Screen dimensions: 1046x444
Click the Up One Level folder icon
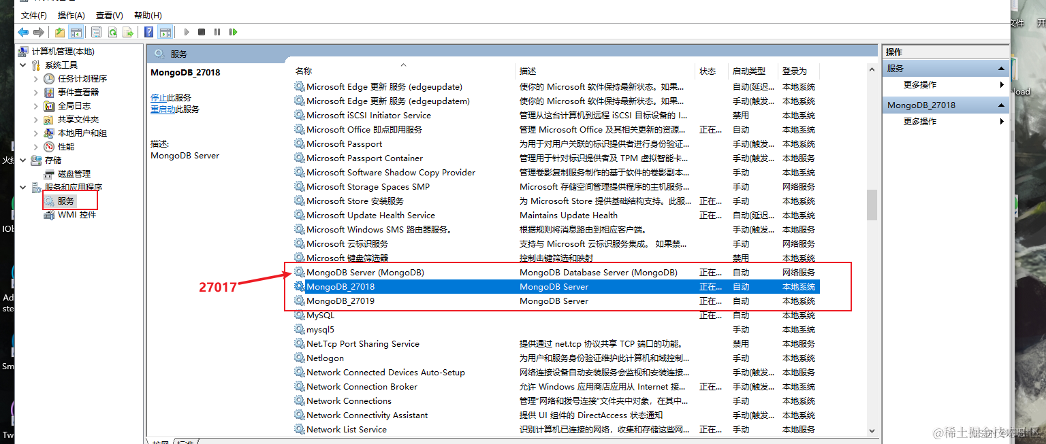60,32
